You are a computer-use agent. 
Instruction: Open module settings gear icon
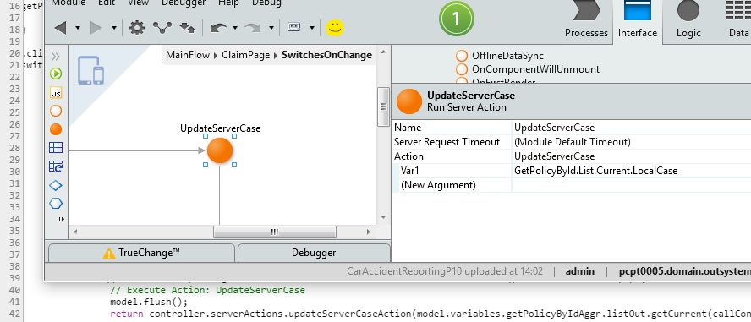pyautogui.click(x=137, y=28)
